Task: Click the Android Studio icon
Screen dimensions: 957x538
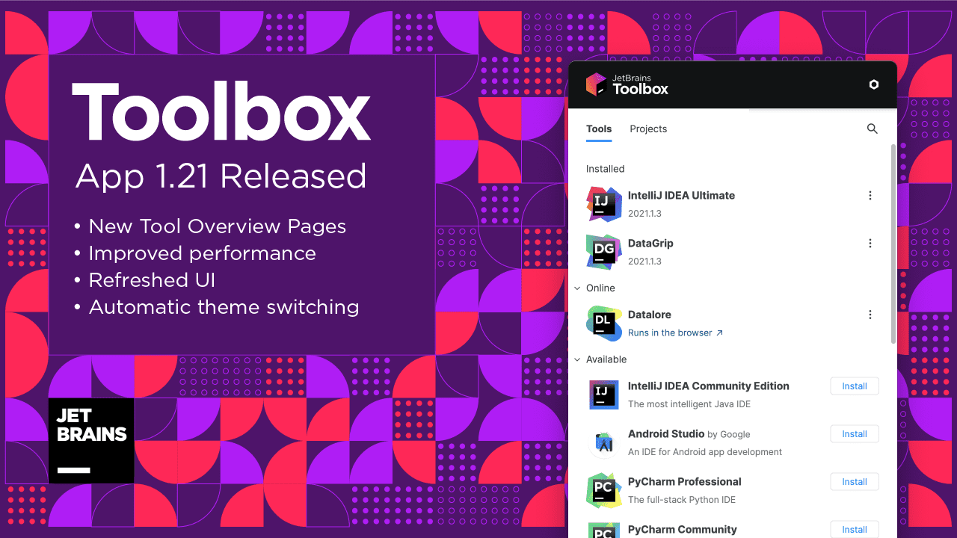Action: pyautogui.click(x=603, y=442)
